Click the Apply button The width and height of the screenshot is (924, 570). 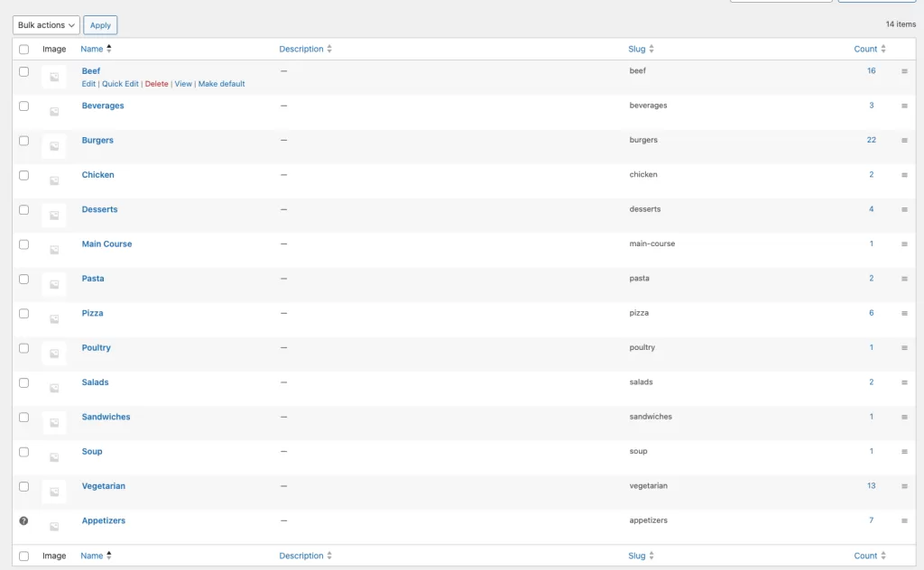[x=100, y=24]
